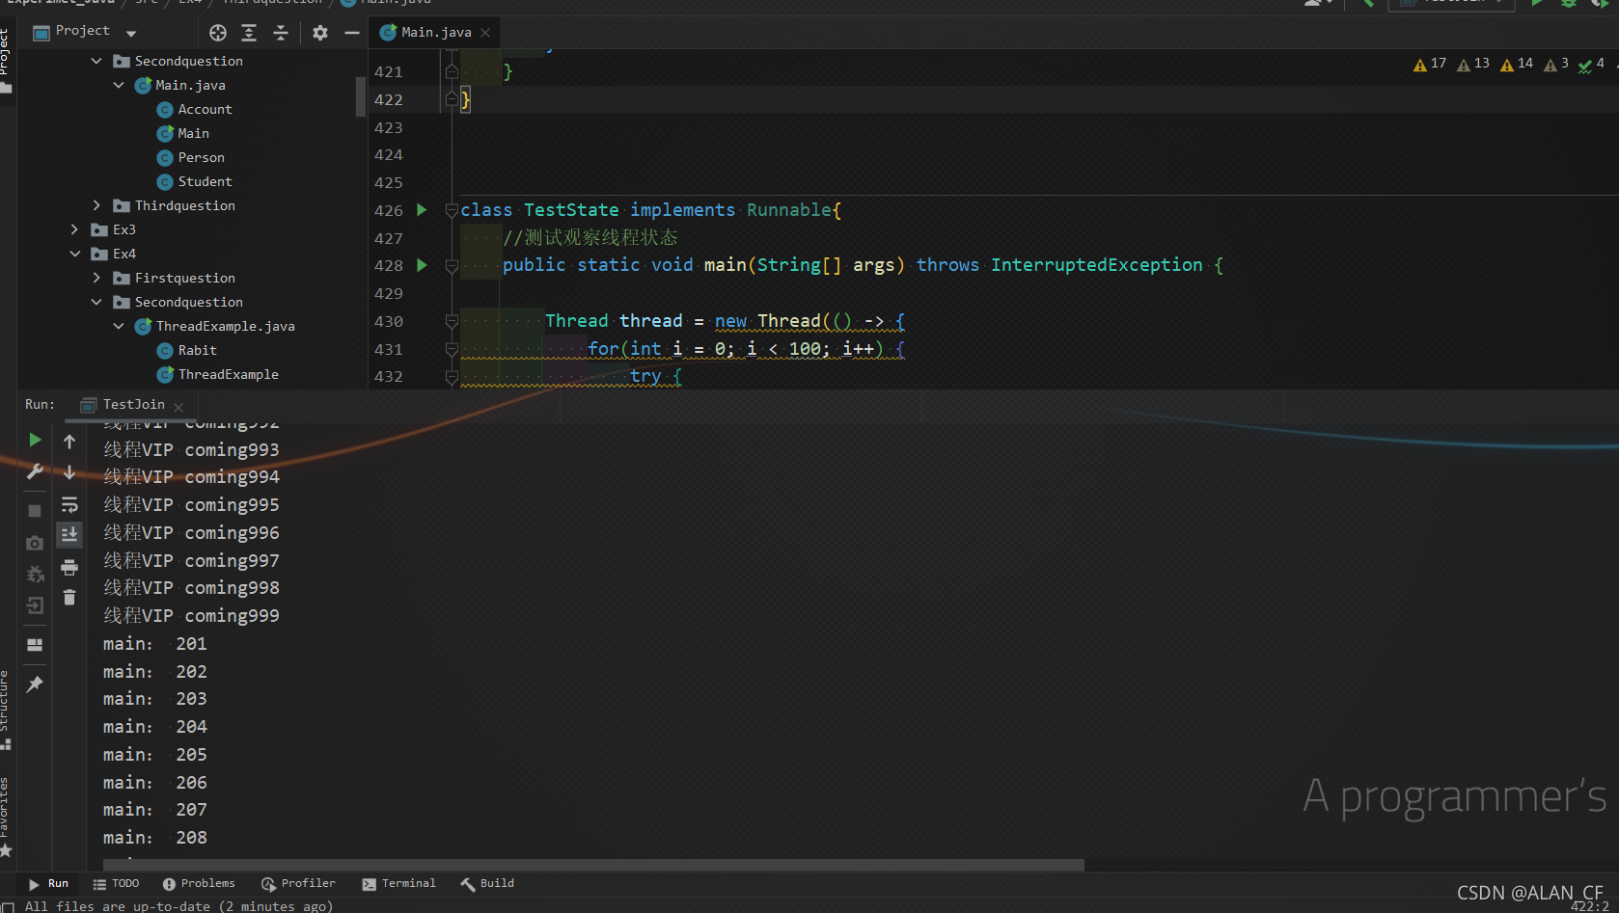Click line number 422 in gutter
The height and width of the screenshot is (913, 1619).
pos(389,99)
